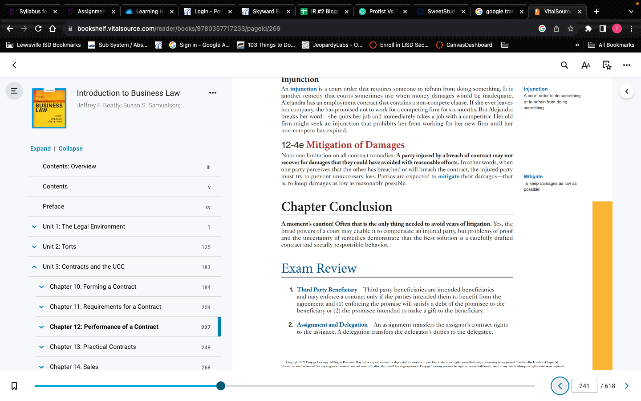This screenshot has width=641, height=401.
Task: Open the CanvasDashboard bookmark
Action: pyautogui.click(x=464, y=45)
